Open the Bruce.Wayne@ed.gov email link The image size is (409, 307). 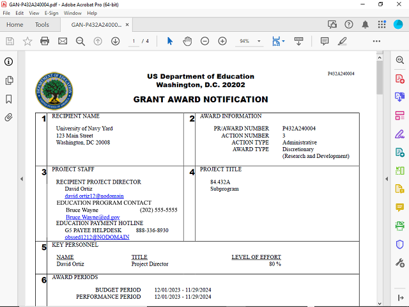pyautogui.click(x=93, y=217)
